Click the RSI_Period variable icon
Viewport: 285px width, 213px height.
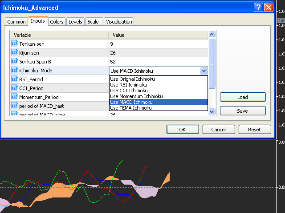tap(14, 79)
